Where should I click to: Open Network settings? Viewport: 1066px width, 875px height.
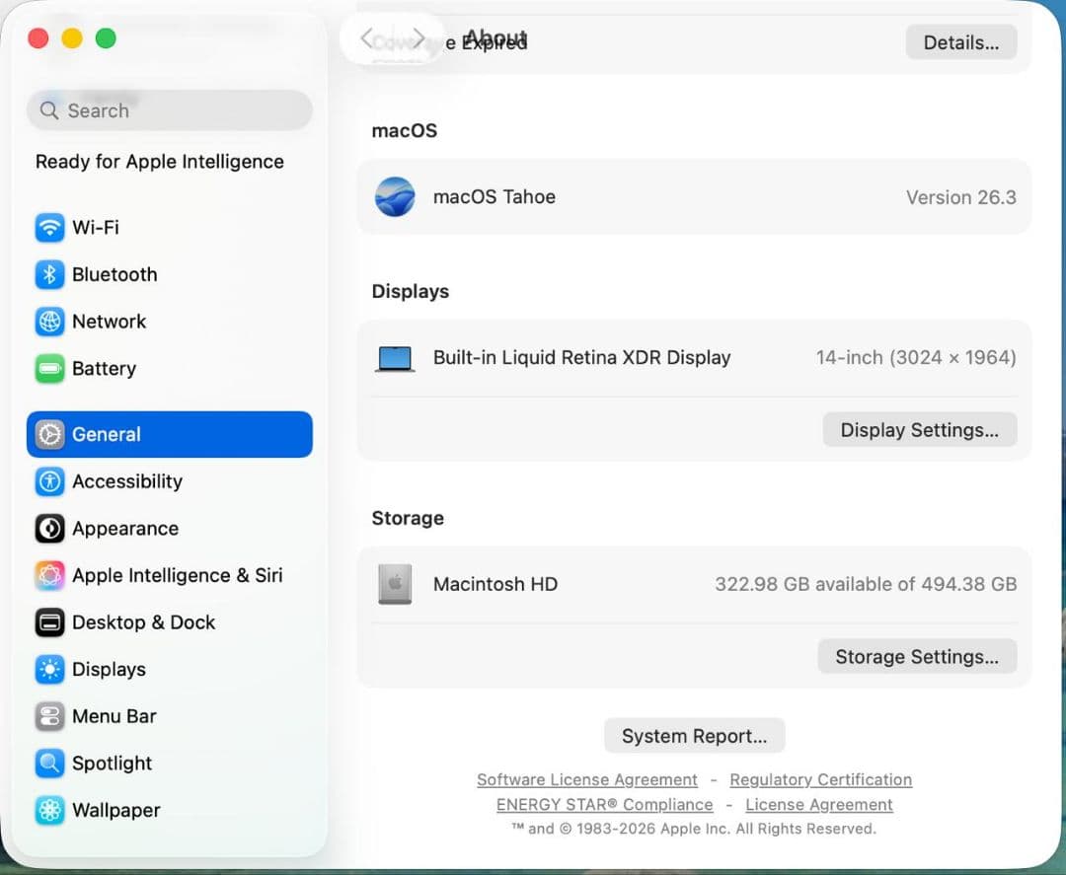click(49, 322)
